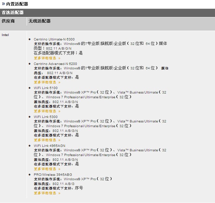Click the bullet before PRO/Wireless 3945ABG
Screen dimensions: 215x203
point(30,175)
